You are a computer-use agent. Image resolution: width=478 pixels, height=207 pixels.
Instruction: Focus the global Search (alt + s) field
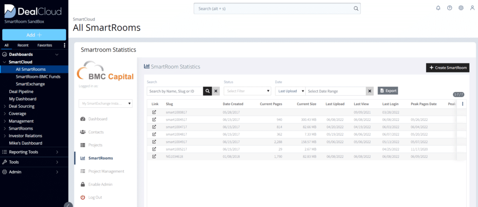277,8
